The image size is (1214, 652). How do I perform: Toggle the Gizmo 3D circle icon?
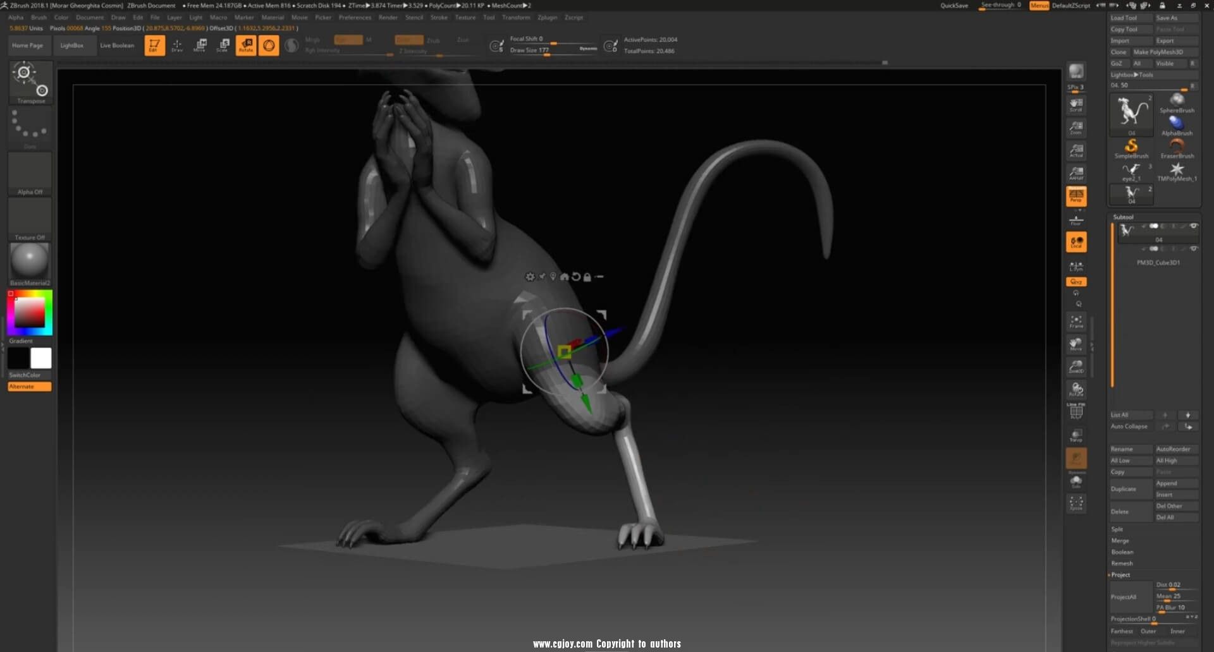tap(269, 45)
